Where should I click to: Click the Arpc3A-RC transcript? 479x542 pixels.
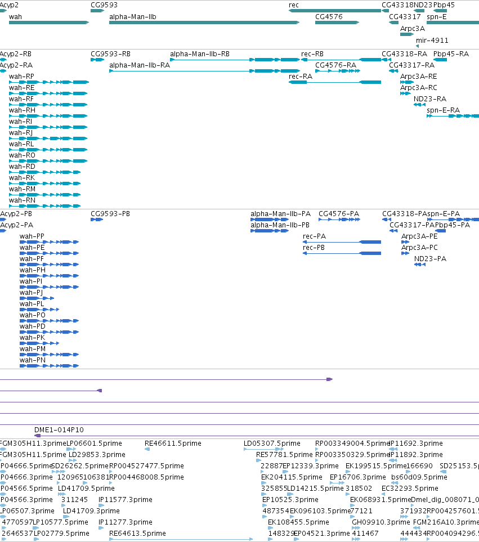[405, 93]
